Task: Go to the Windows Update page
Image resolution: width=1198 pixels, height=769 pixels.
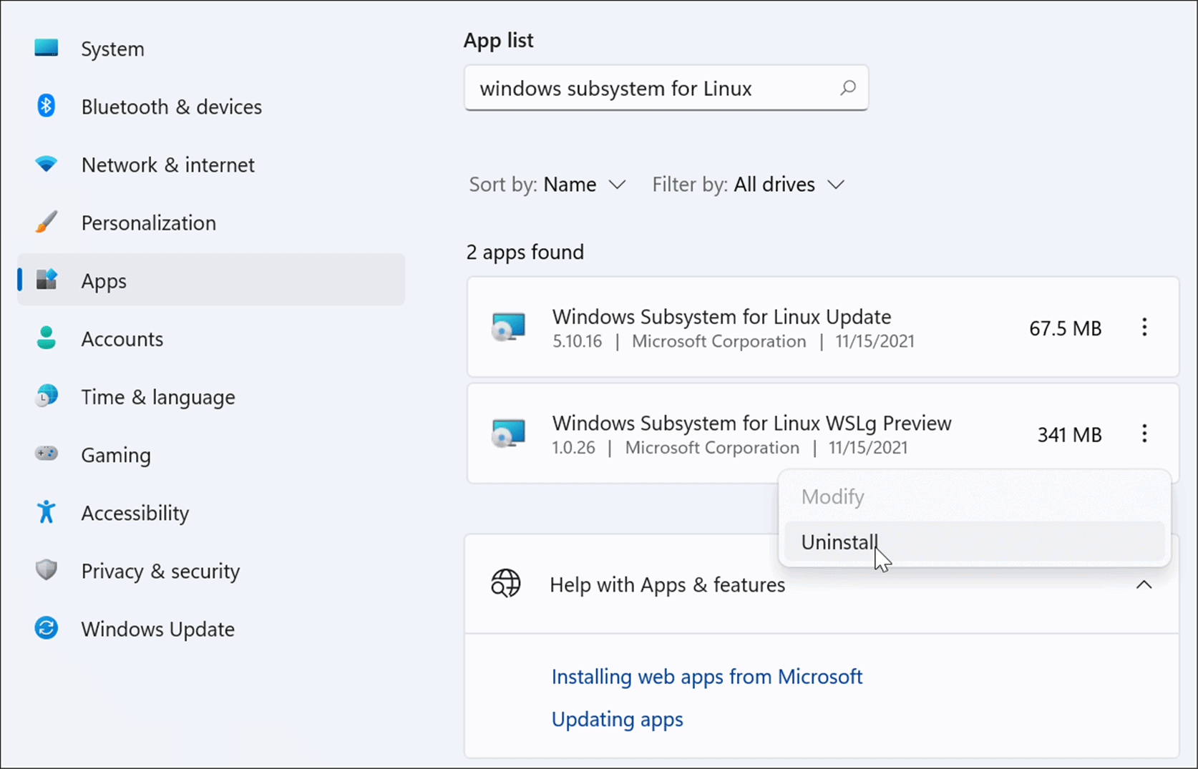Action: pos(158,629)
